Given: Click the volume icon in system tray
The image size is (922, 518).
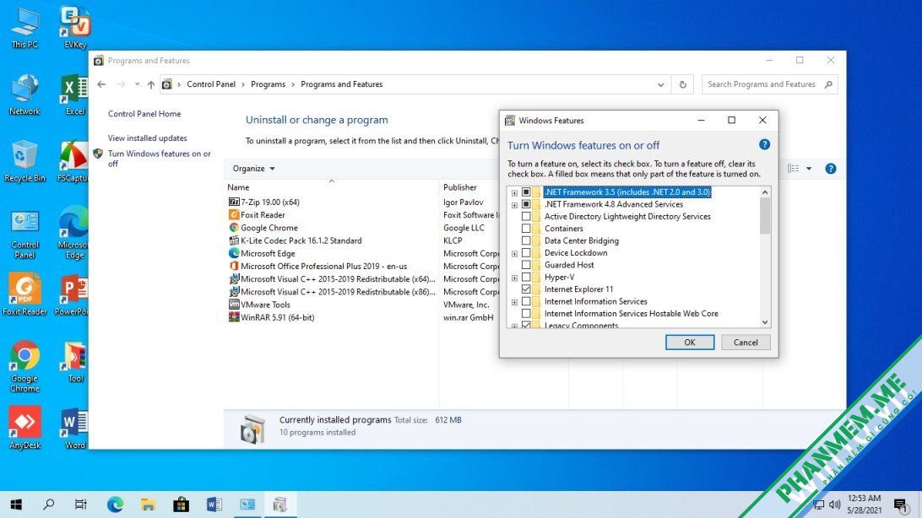Looking at the screenshot, I should pos(834,505).
